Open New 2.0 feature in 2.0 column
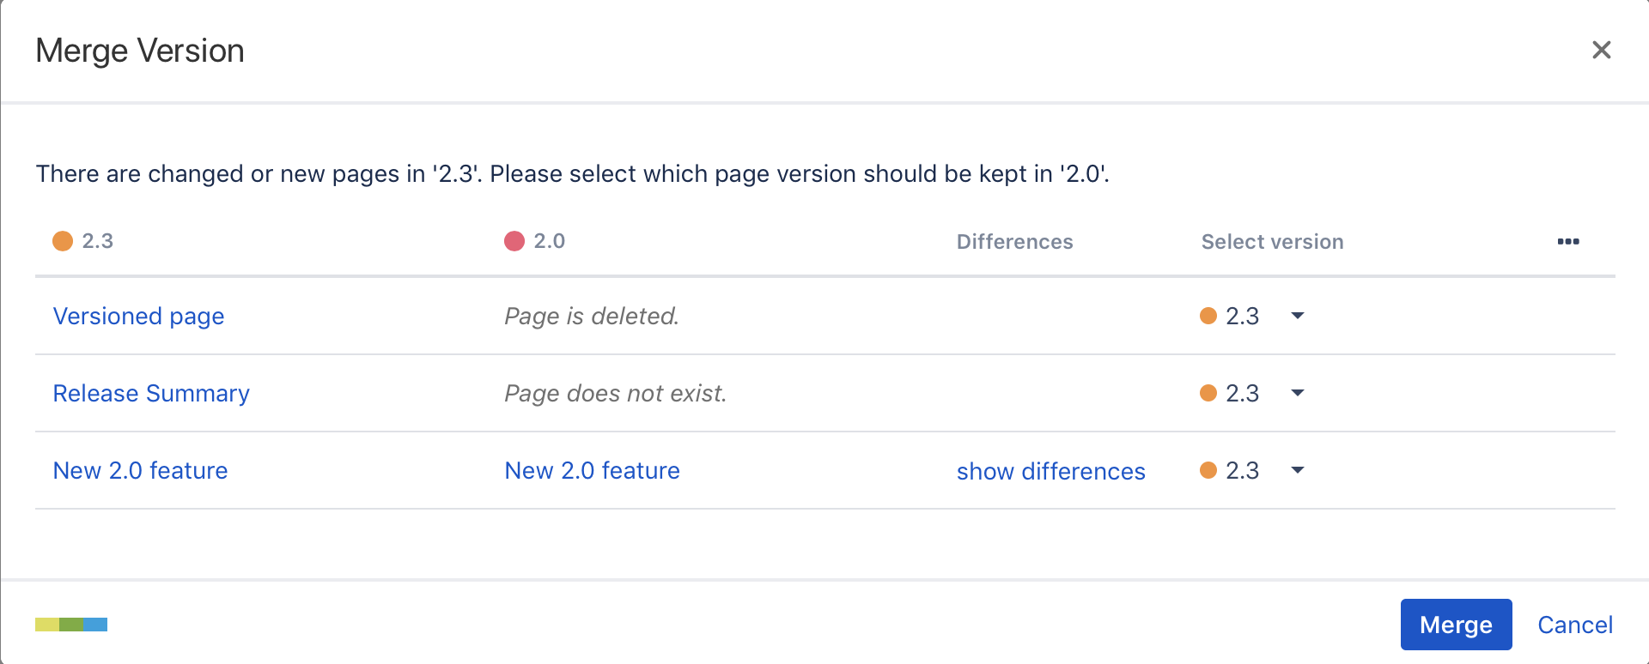The height and width of the screenshot is (664, 1649). click(x=592, y=470)
